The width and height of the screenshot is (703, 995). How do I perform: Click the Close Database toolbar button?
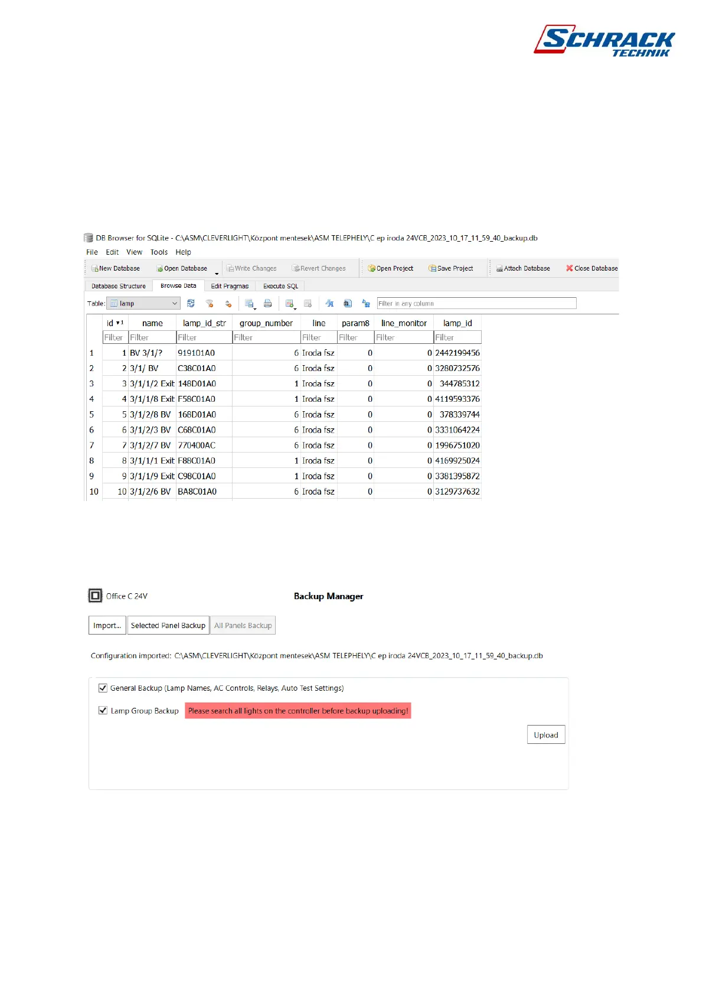(x=592, y=268)
